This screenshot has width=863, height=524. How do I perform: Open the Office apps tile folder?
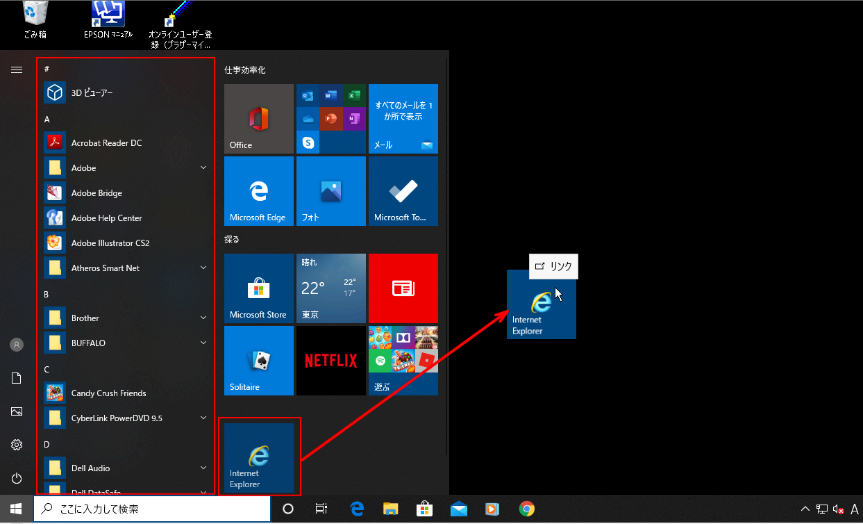pos(331,119)
